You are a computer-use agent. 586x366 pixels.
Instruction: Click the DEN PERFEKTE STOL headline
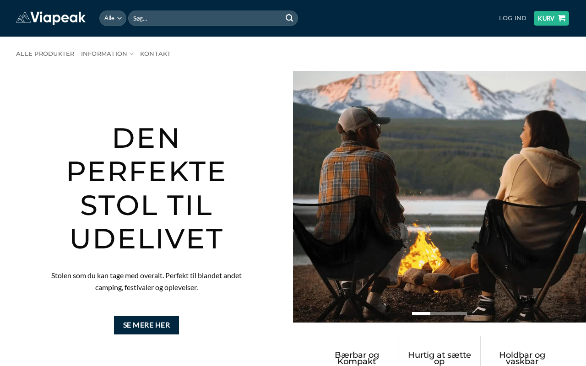146,188
